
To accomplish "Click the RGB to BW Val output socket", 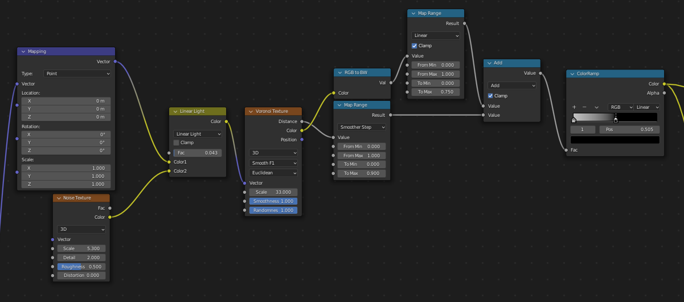I will point(390,83).
